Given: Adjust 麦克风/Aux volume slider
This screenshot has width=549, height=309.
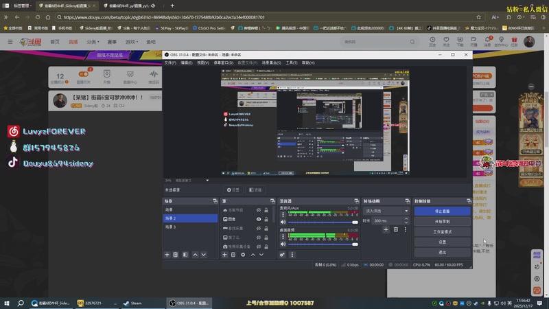Looking at the screenshot, I should click(323, 222).
